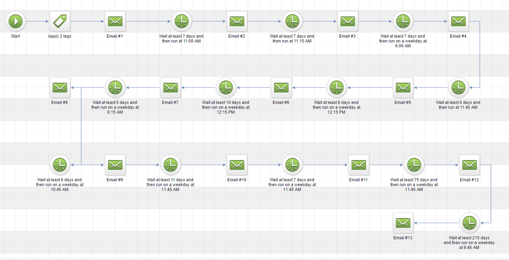Open the 11:15 AM wait timer
This screenshot has width=509, height=260.
tap(292, 21)
